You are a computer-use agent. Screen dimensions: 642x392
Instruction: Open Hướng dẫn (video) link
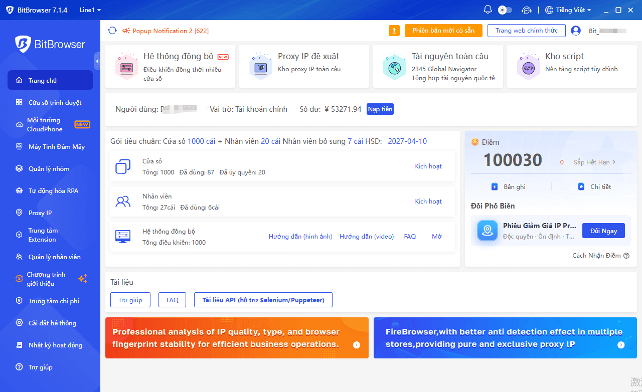point(367,237)
